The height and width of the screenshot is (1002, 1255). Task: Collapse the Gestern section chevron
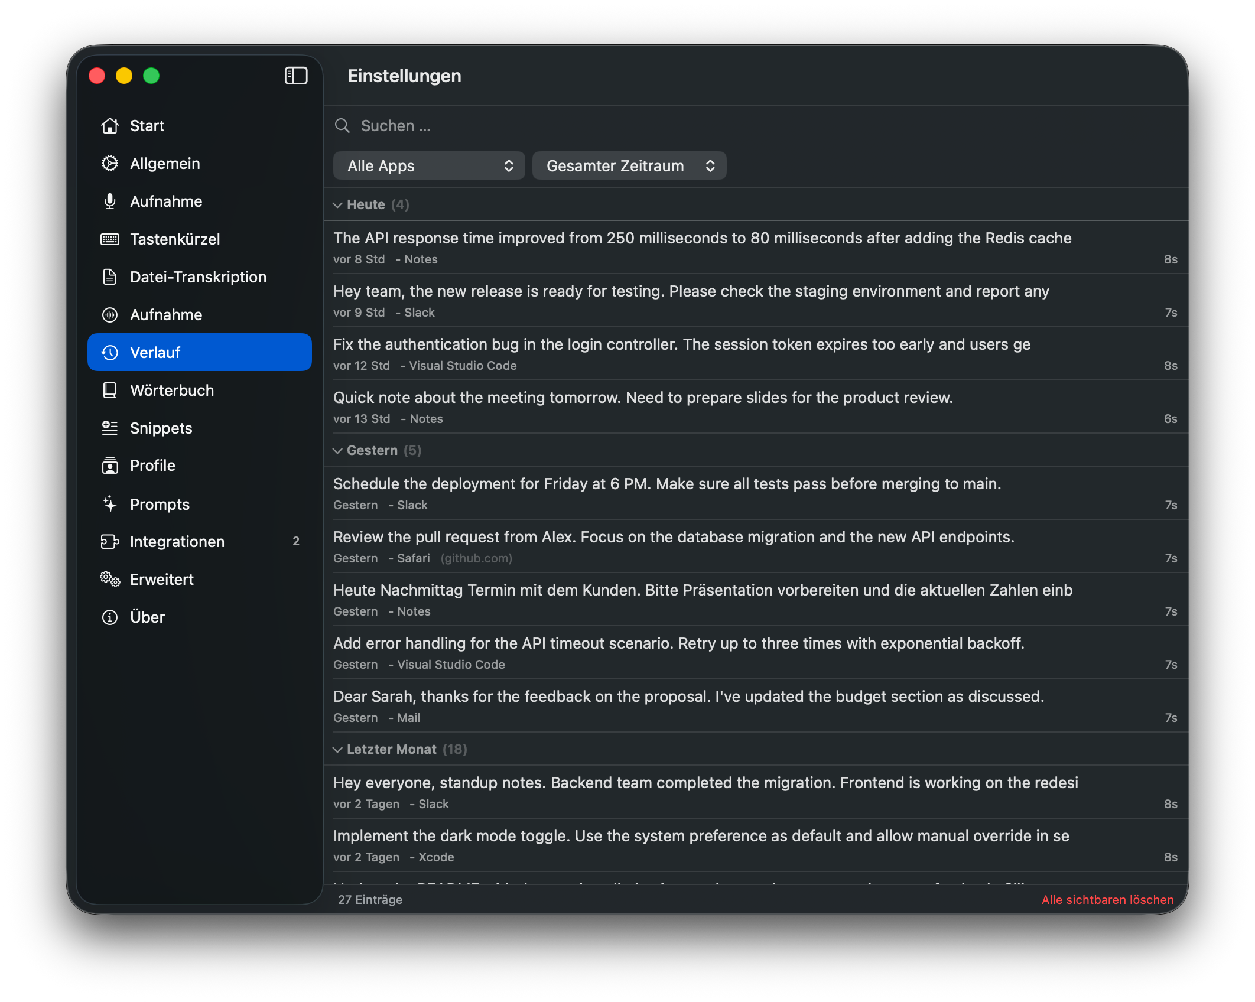[x=337, y=451]
